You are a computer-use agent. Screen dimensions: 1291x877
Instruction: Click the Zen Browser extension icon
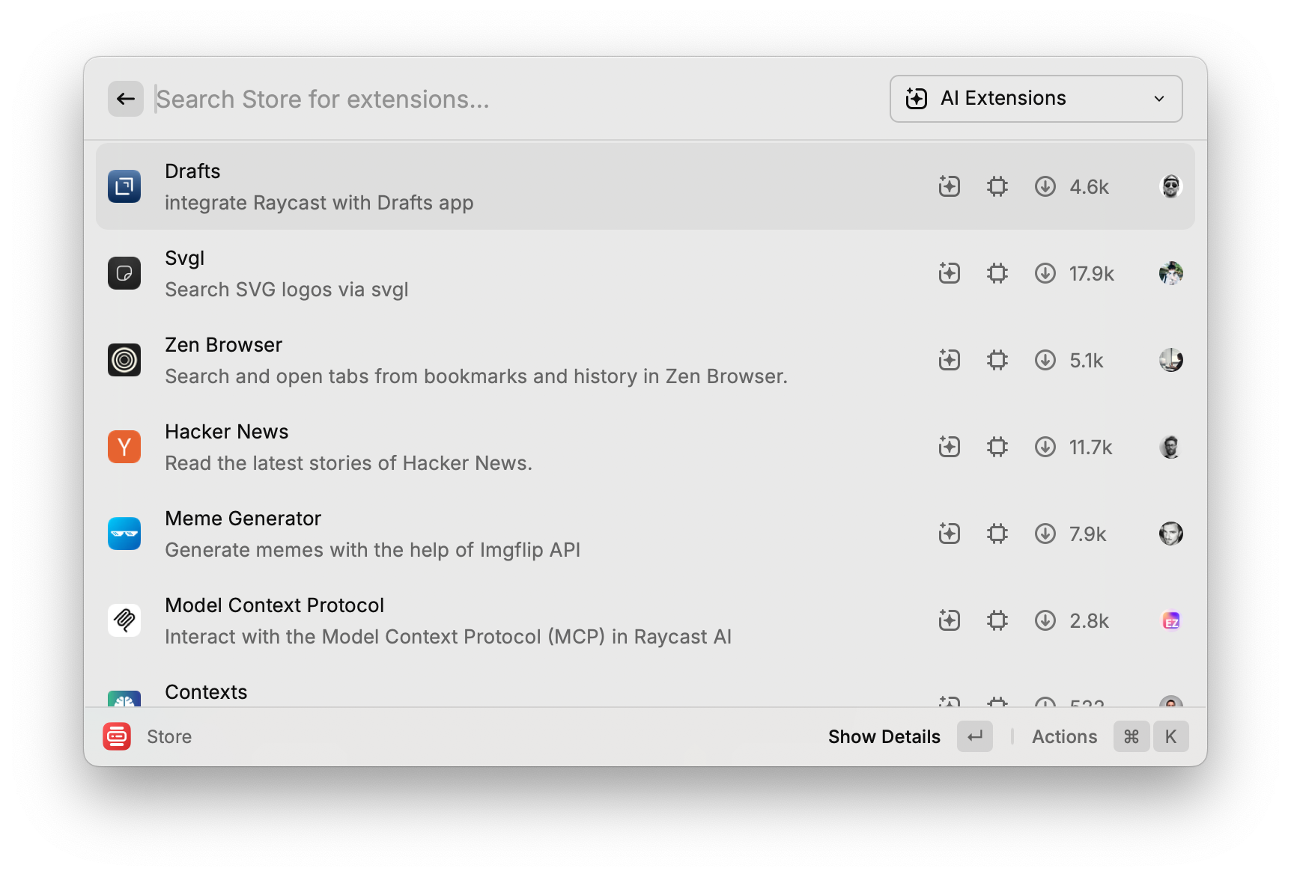coord(124,360)
